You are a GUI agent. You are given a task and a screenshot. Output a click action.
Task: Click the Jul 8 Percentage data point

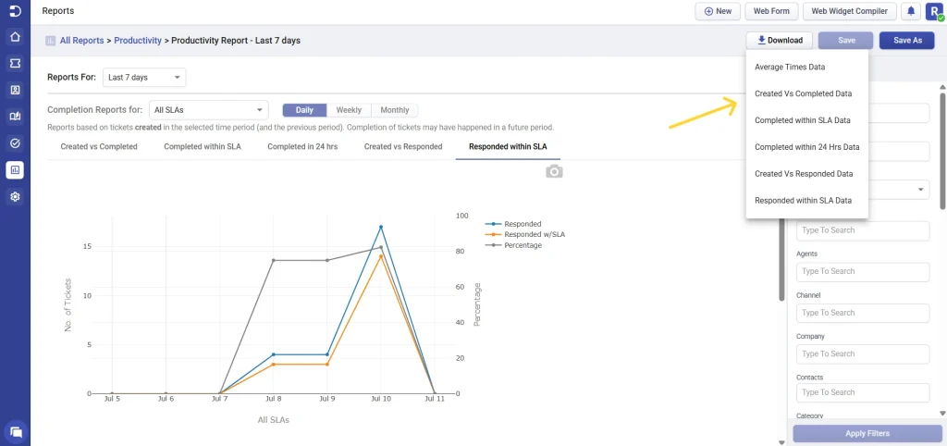point(273,260)
